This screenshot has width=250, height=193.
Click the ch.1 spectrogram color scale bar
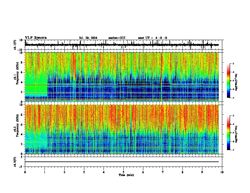(x=229, y=81)
